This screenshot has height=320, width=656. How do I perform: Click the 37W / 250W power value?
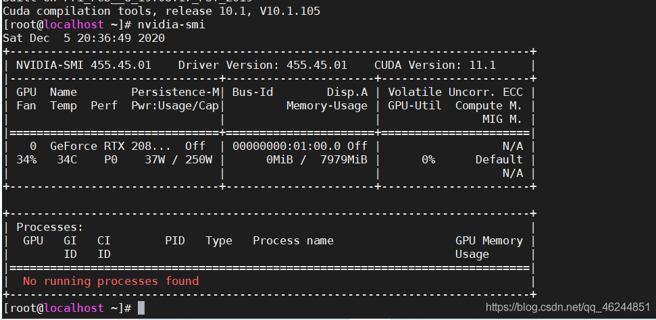pos(178,159)
